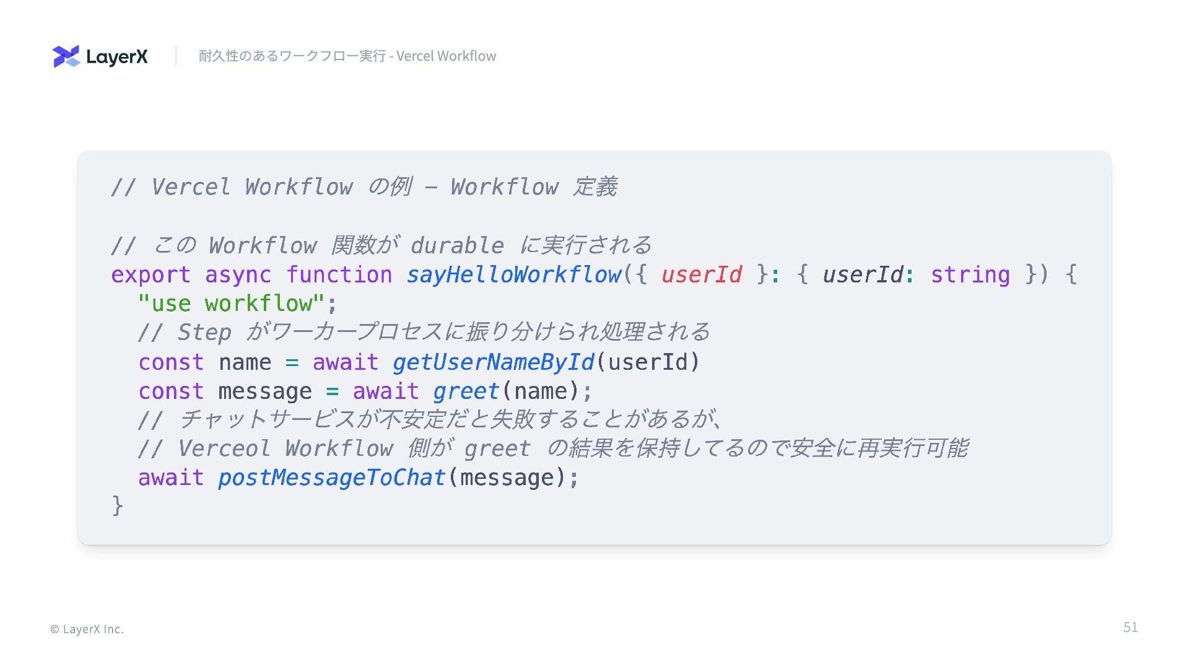Click the comment starting with Step
This screenshot has width=1189, height=669.
click(x=424, y=332)
